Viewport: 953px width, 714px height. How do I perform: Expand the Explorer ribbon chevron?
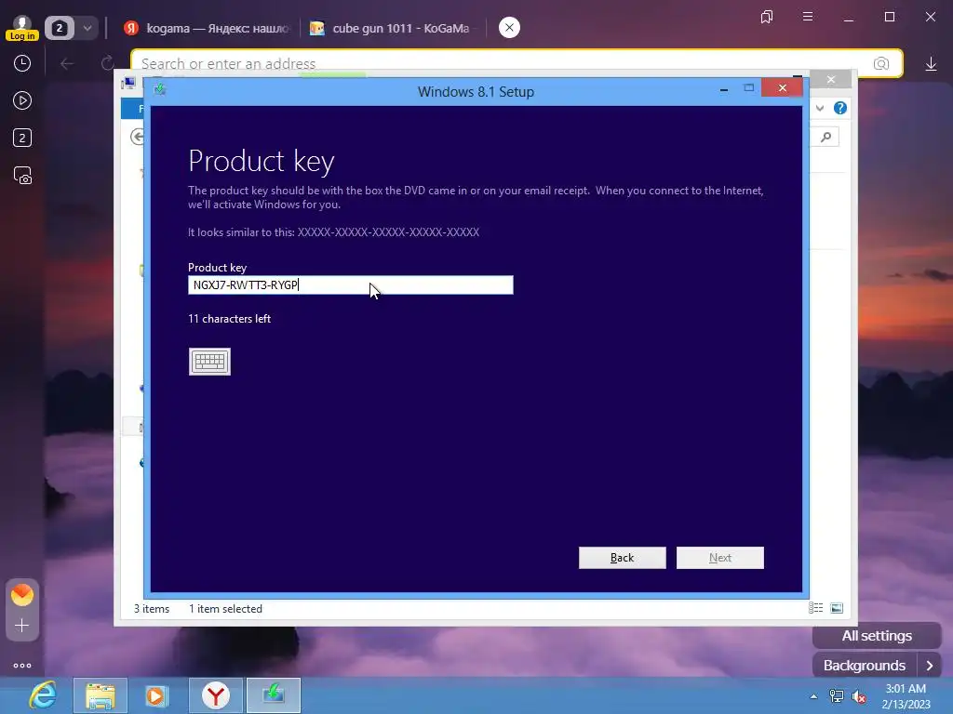pos(820,108)
